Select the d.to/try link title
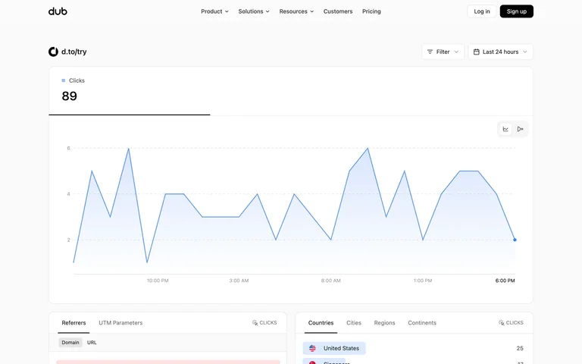582x364 pixels. coord(74,52)
